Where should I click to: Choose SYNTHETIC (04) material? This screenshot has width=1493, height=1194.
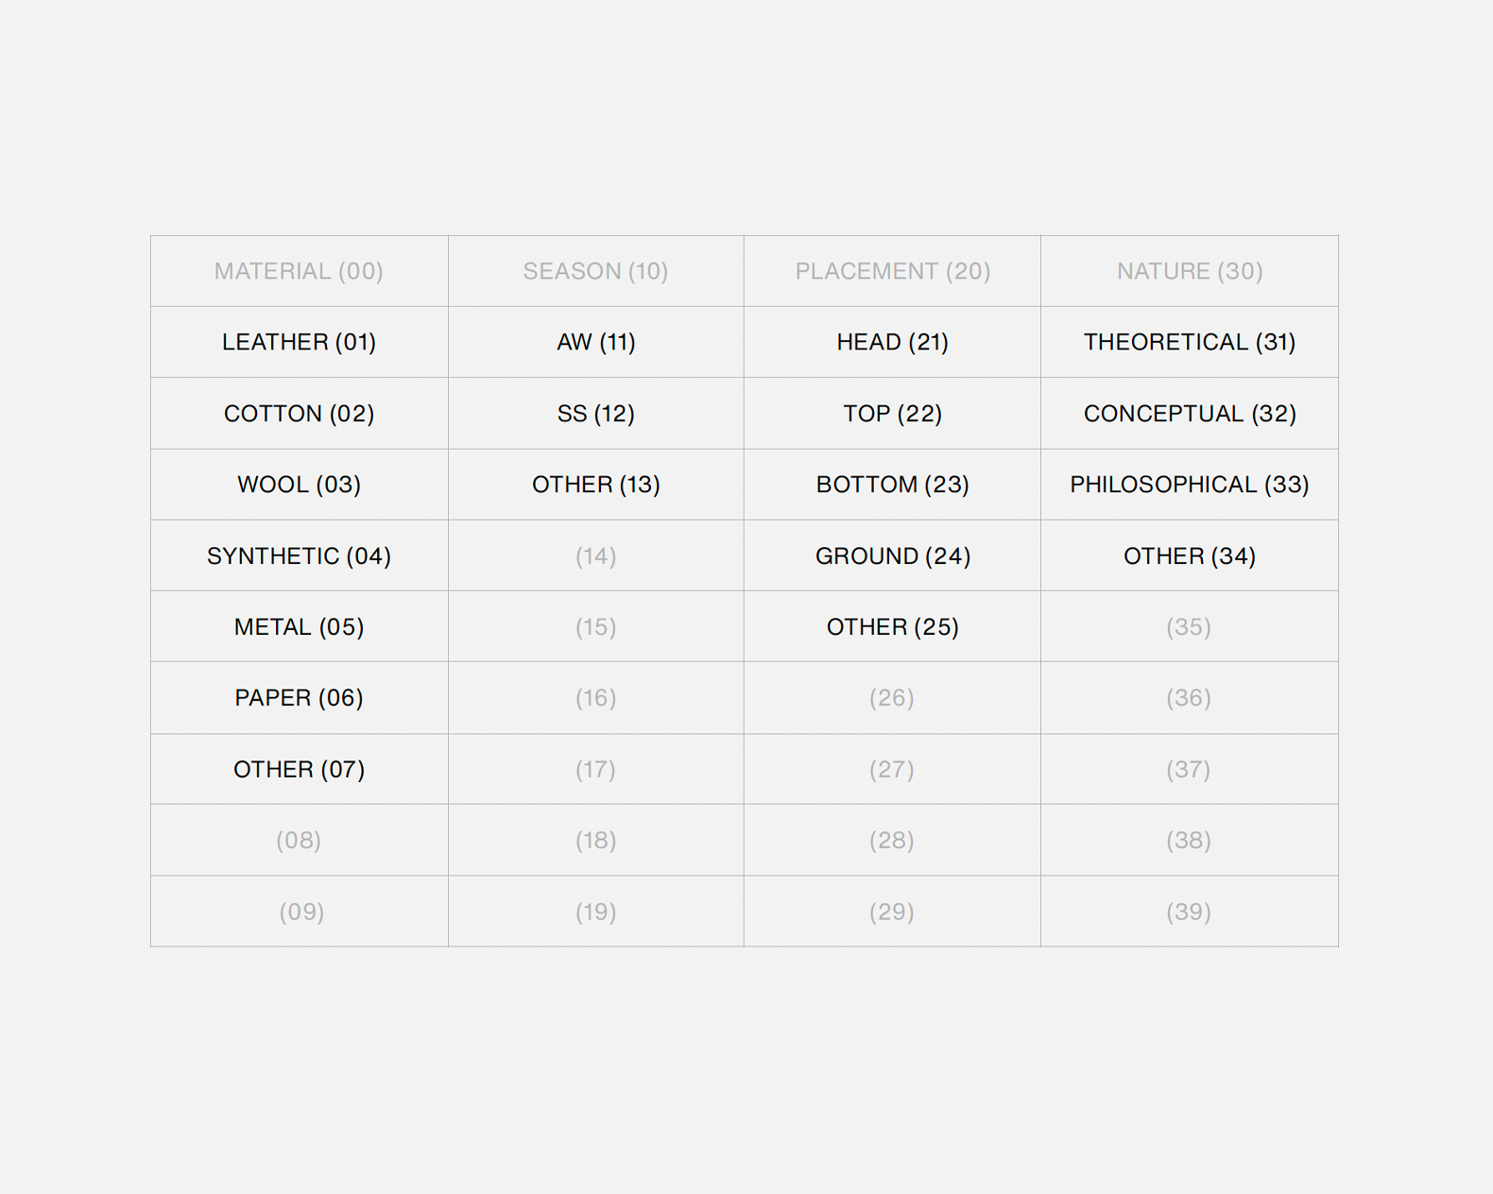tap(299, 556)
